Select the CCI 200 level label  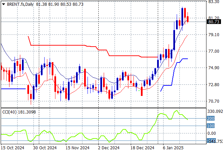point(210,118)
